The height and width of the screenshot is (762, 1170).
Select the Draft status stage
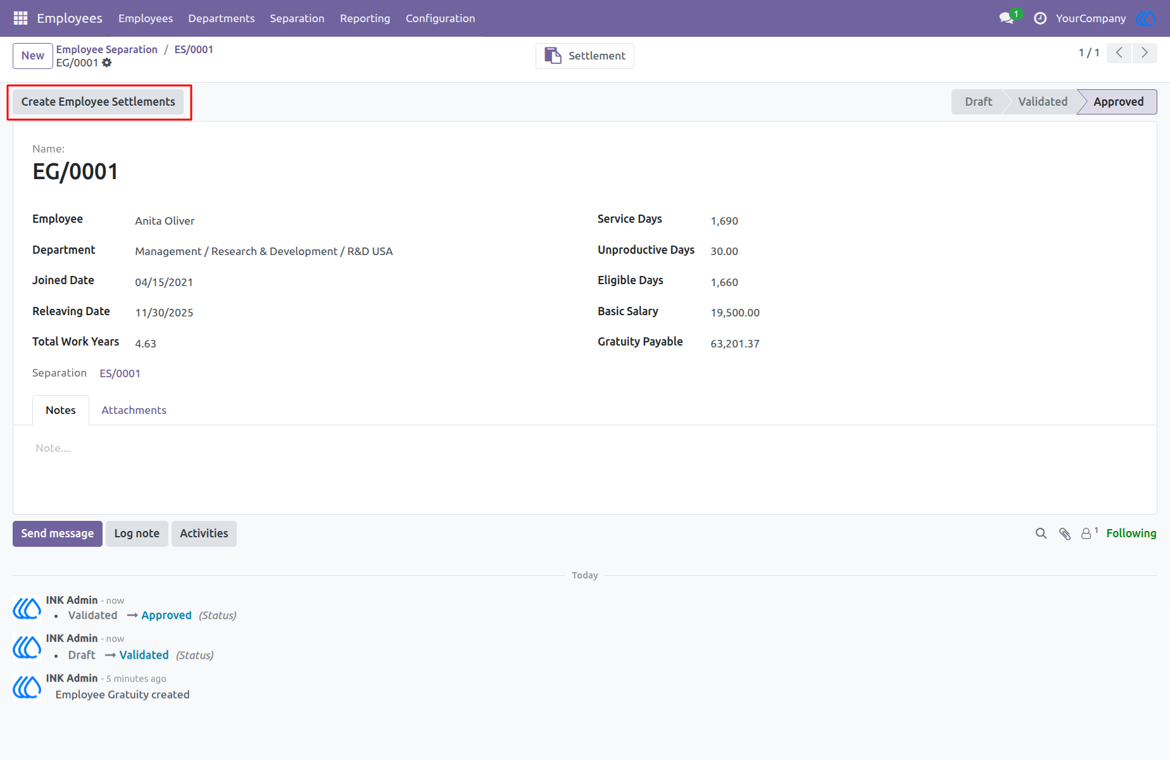tap(978, 102)
